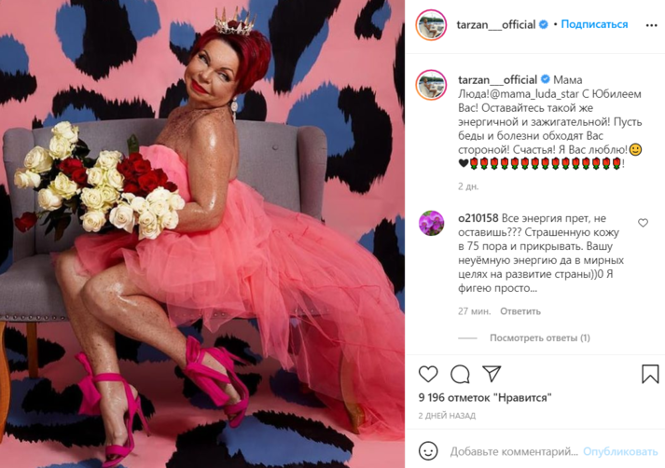Like the post with the heart icon

point(428,374)
